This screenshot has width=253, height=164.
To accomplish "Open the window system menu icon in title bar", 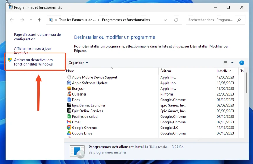I will click(x=10, y=7).
